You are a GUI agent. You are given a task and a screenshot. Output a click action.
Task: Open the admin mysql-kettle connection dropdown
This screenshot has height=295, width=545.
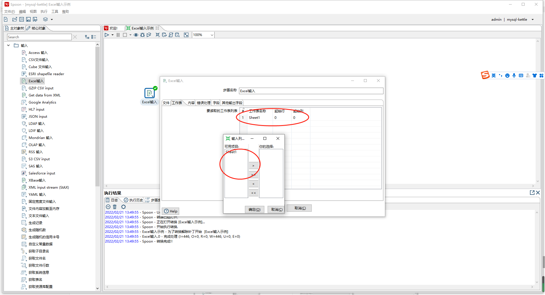[533, 20]
